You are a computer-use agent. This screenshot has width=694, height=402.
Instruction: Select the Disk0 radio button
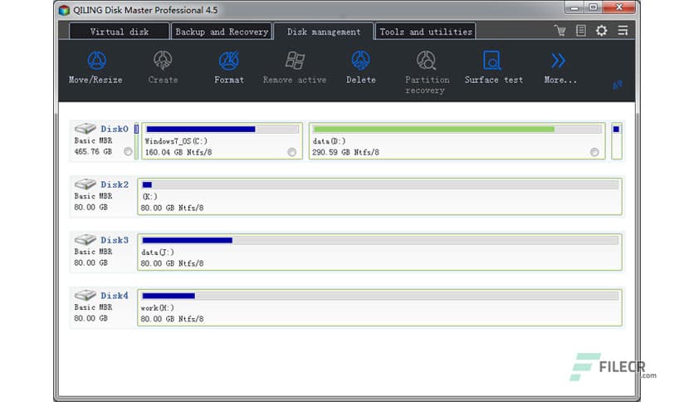coord(128,151)
